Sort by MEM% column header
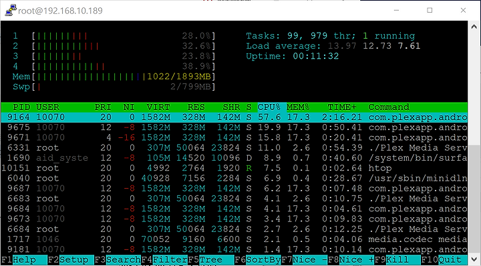Image resolution: width=481 pixels, height=266 pixels. tap(298, 107)
